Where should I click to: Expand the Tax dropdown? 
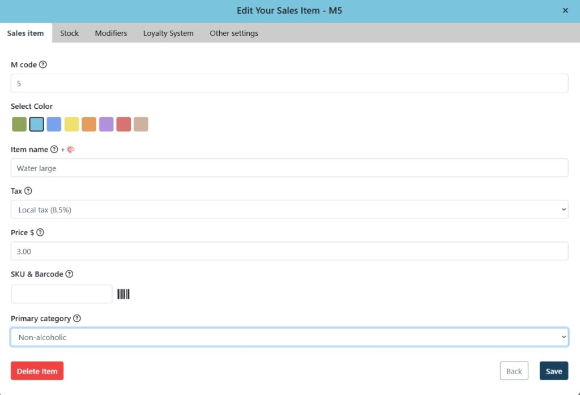(289, 210)
